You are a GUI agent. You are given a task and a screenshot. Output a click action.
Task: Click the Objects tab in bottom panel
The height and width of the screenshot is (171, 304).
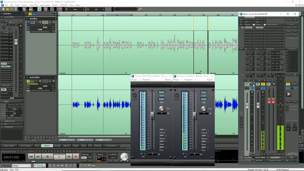point(47,146)
